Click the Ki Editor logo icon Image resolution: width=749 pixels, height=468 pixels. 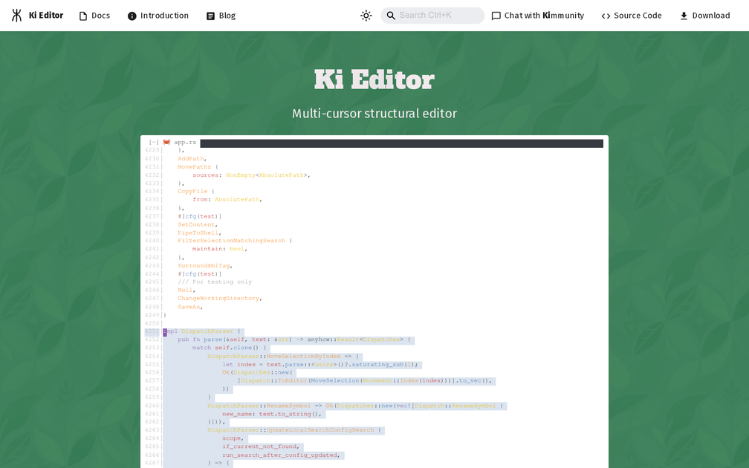pyautogui.click(x=16, y=16)
